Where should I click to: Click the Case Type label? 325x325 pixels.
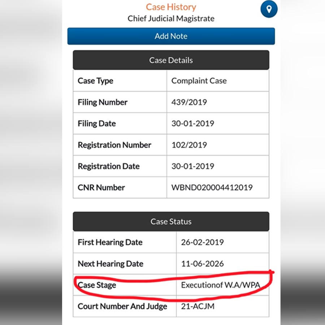click(95, 81)
